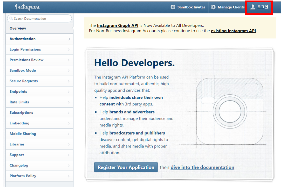Expand the Embedding chevron arrow
287x190 pixels.
coord(69,123)
